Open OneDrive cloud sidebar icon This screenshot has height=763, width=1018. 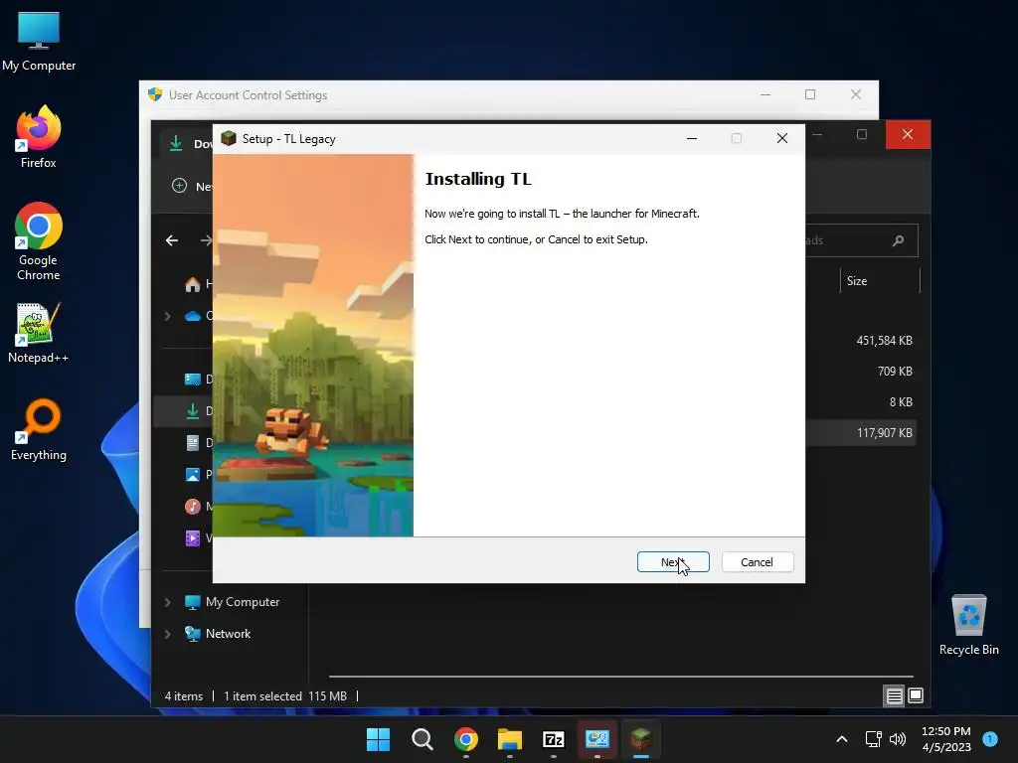193,316
